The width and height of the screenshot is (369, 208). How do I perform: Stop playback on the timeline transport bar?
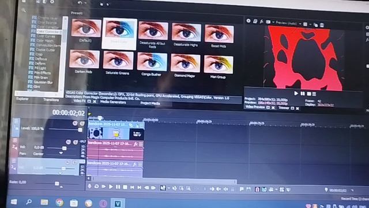pyautogui.click(x=125, y=187)
